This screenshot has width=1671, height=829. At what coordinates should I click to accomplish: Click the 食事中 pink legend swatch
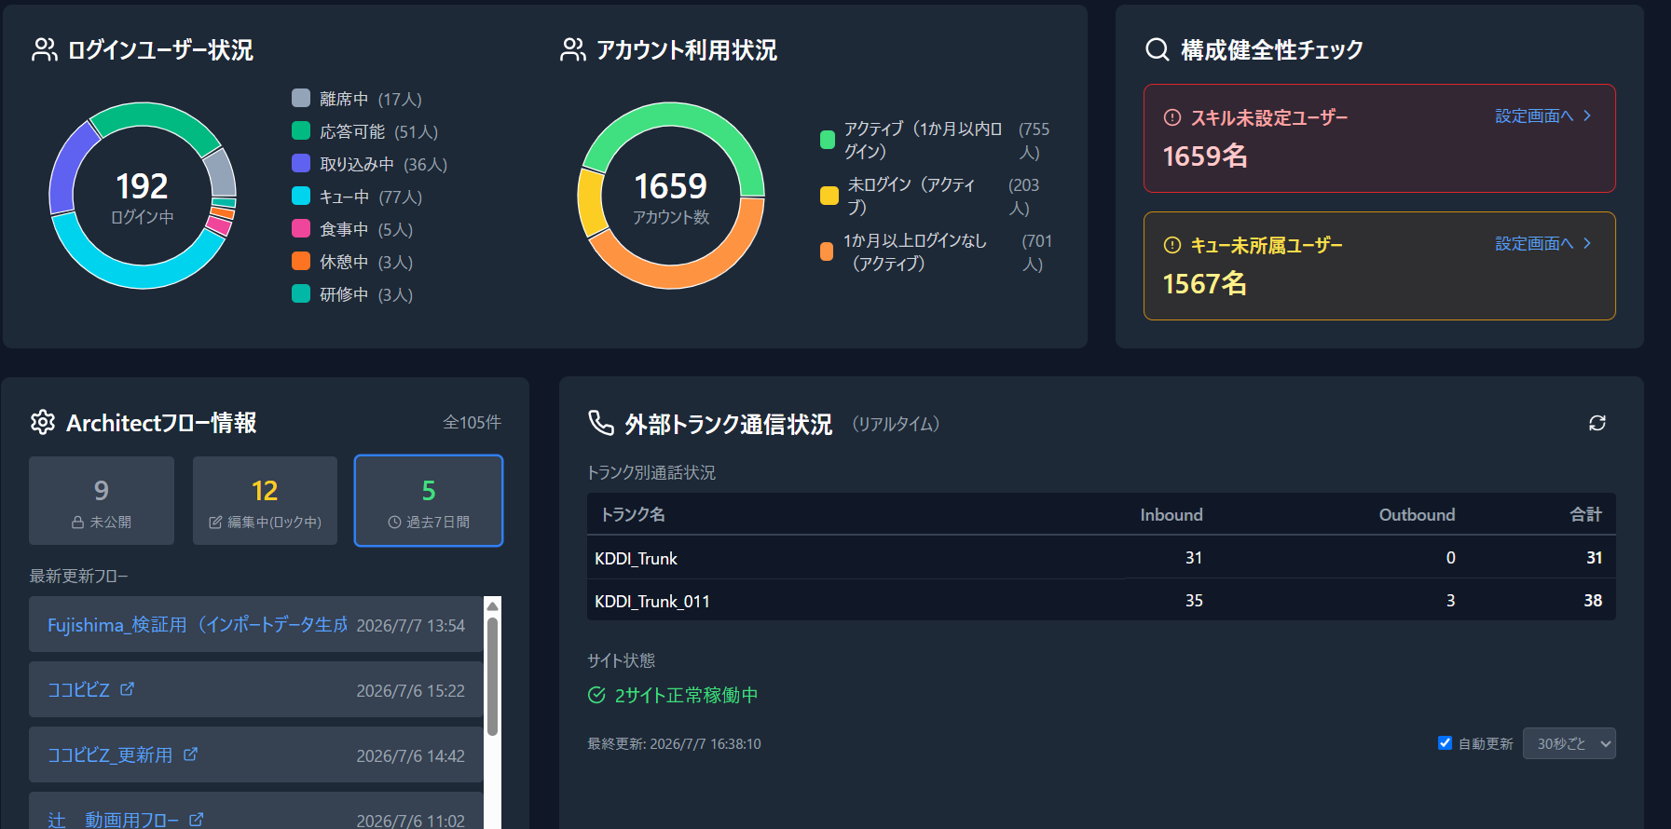click(x=301, y=228)
